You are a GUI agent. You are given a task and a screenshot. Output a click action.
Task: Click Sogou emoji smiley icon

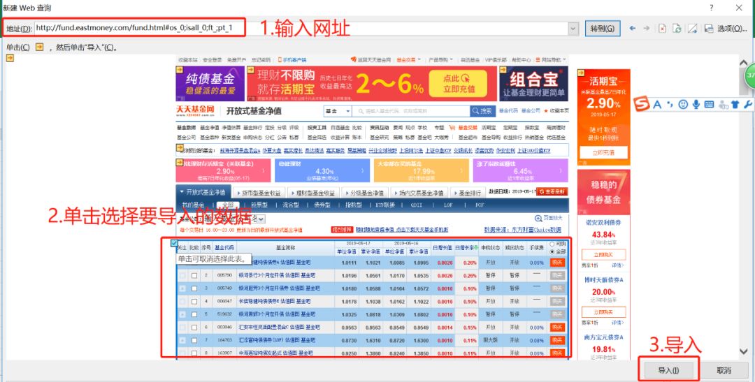(683, 104)
